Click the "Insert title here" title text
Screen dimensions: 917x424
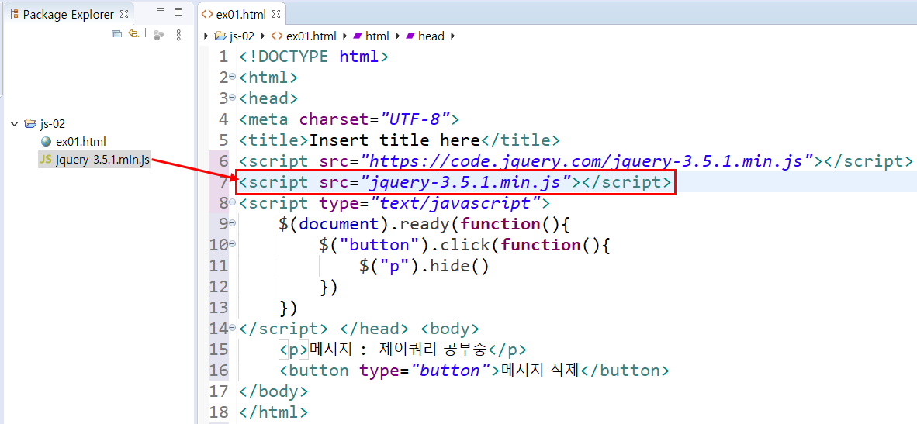(x=395, y=140)
